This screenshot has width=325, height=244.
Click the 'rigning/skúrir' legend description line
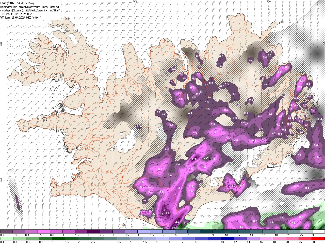pos(29,7)
